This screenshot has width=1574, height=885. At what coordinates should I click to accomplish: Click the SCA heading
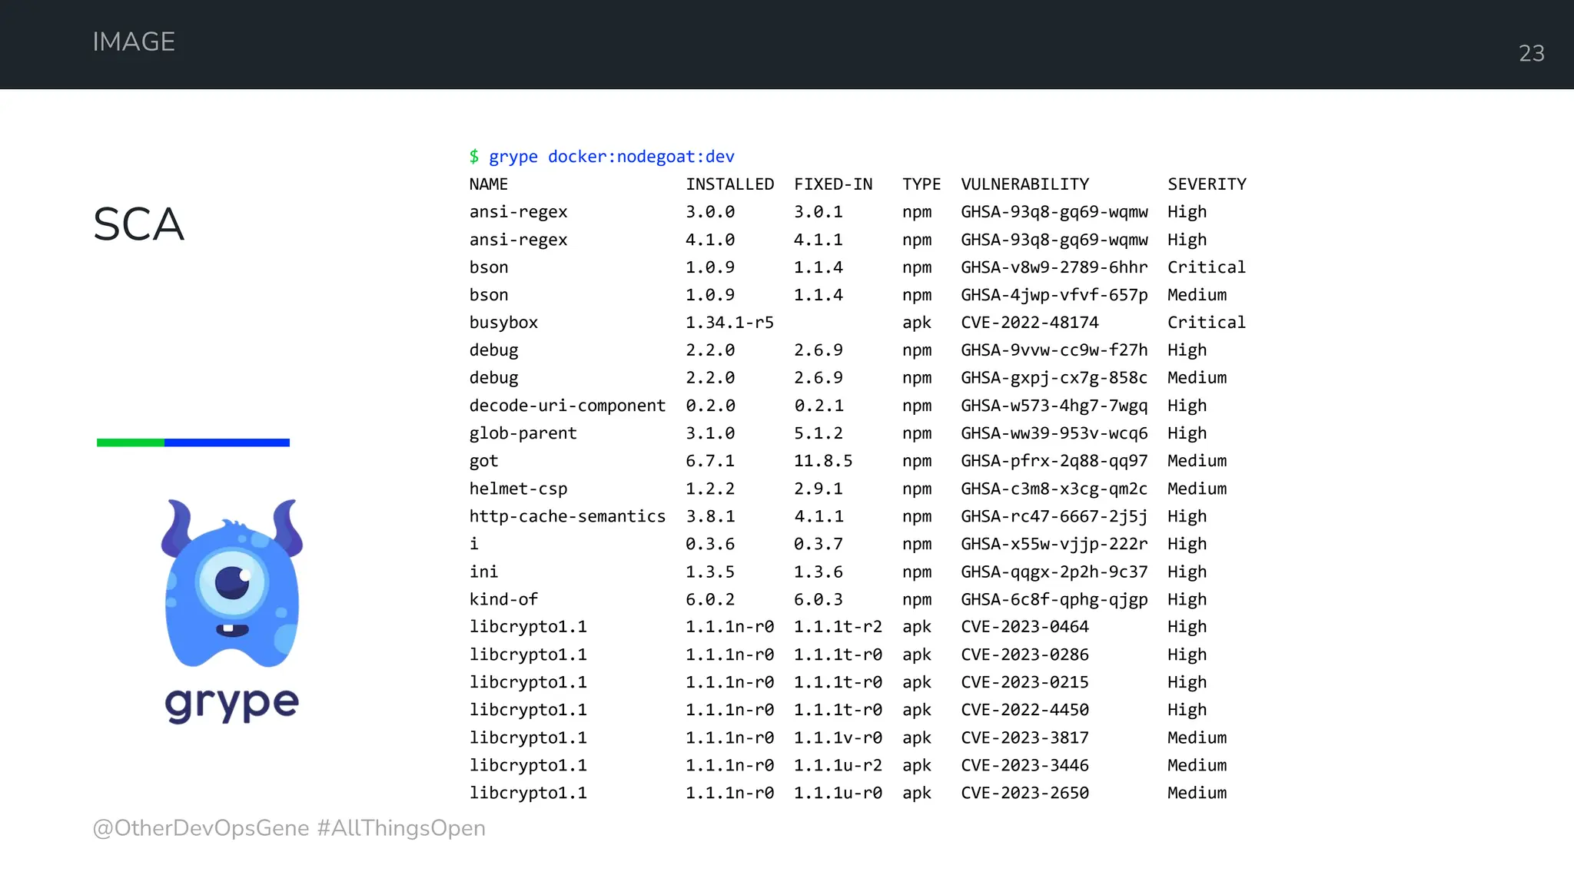pos(138,224)
